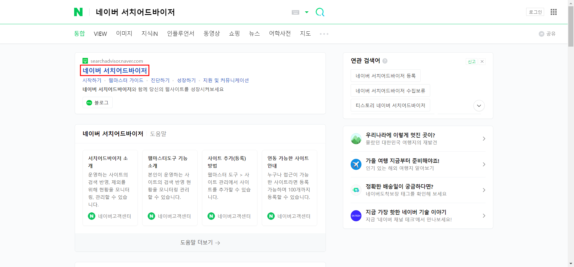The width and height of the screenshot is (574, 267).
Task: Click 네이버고객센터 icon under 웹마스터도구 card
Action: click(152, 216)
